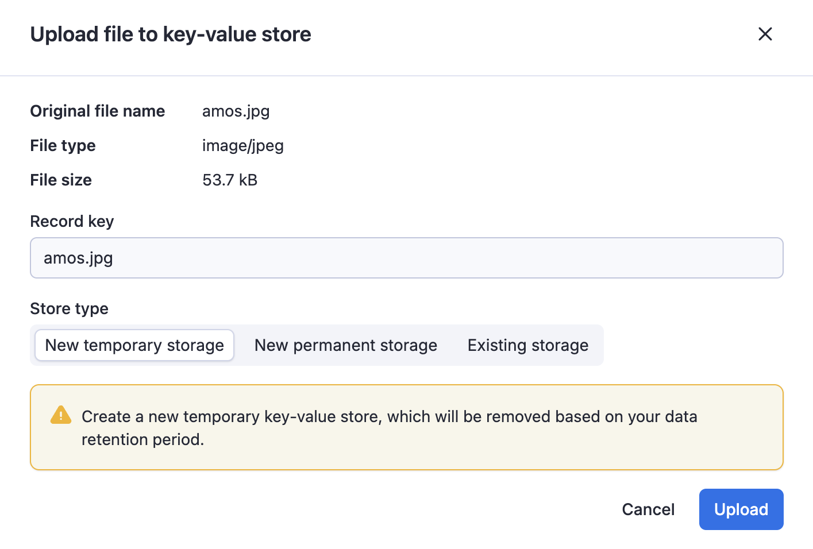This screenshot has width=813, height=549.
Task: Click the yellow warning triangle icon
Action: click(x=60, y=415)
